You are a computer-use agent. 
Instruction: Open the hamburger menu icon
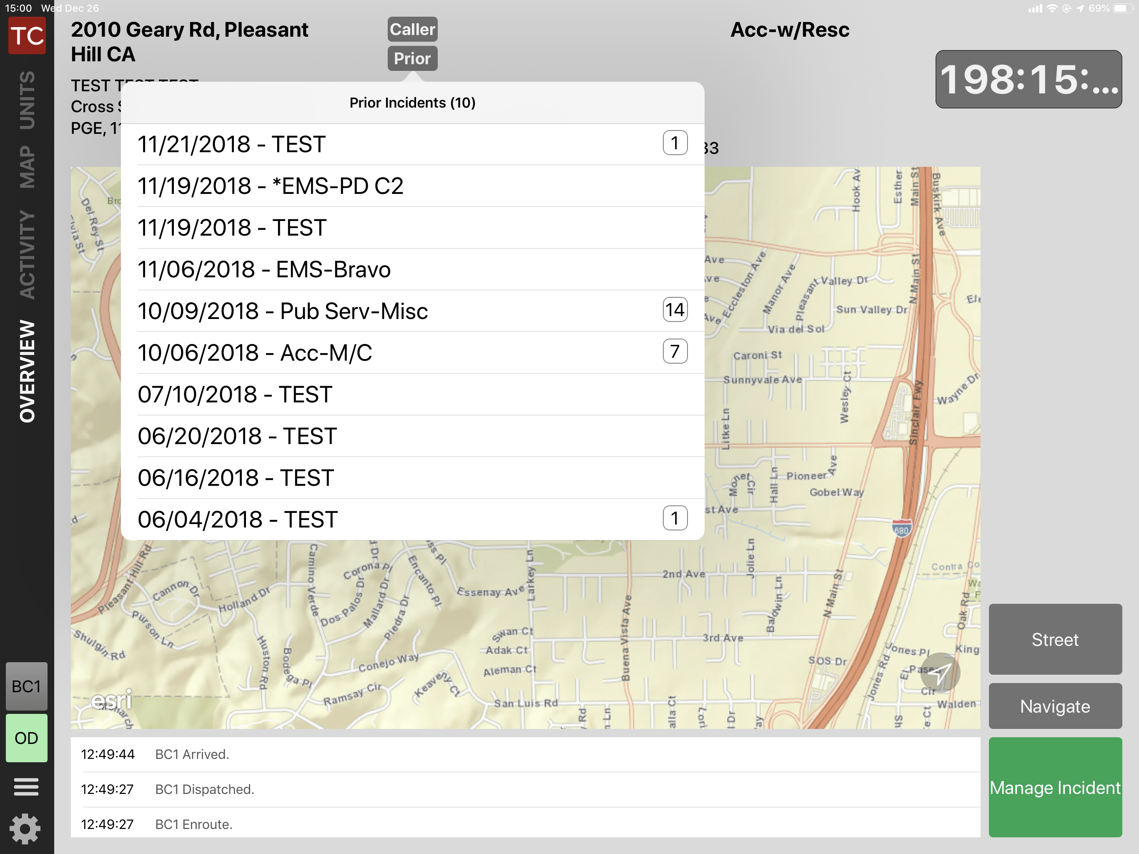click(x=26, y=786)
